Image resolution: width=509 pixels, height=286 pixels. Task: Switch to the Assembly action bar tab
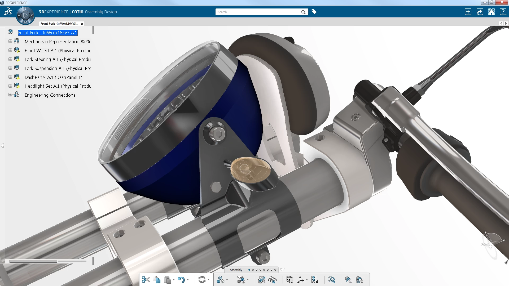(x=236, y=270)
